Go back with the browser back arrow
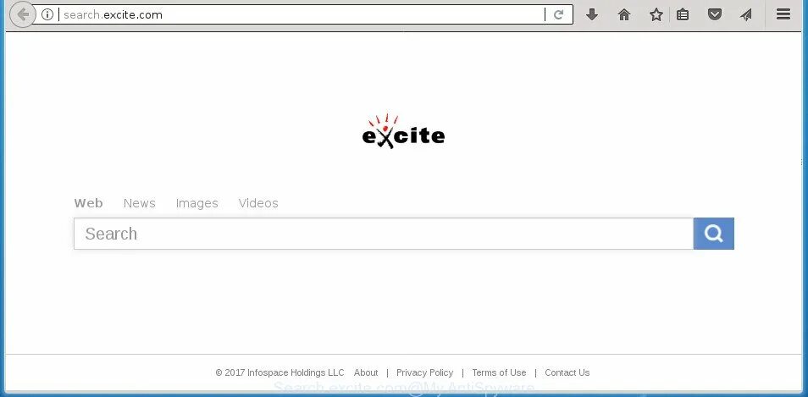 tap(22, 14)
